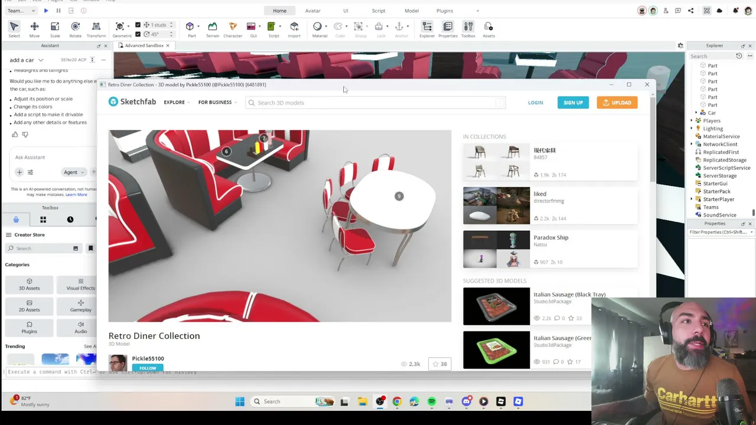
Task: Click the Ask Assistant input box
Action: pyautogui.click(x=53, y=157)
